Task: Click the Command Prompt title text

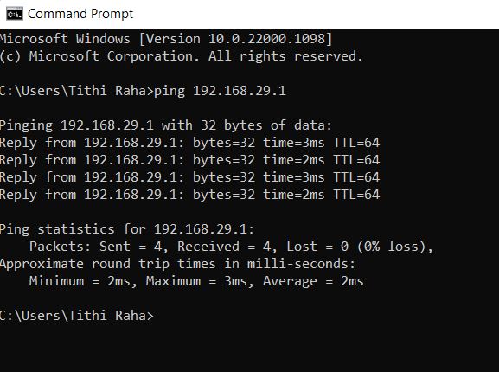Action: [80, 14]
